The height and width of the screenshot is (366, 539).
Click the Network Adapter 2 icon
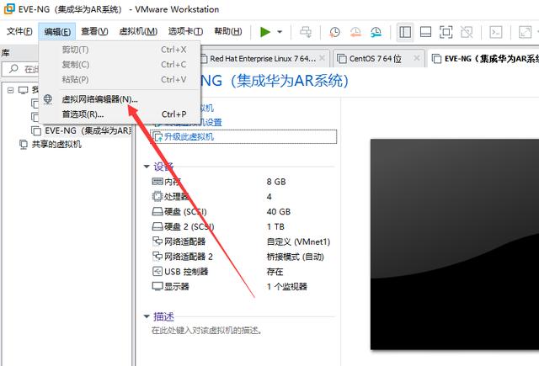pos(157,256)
